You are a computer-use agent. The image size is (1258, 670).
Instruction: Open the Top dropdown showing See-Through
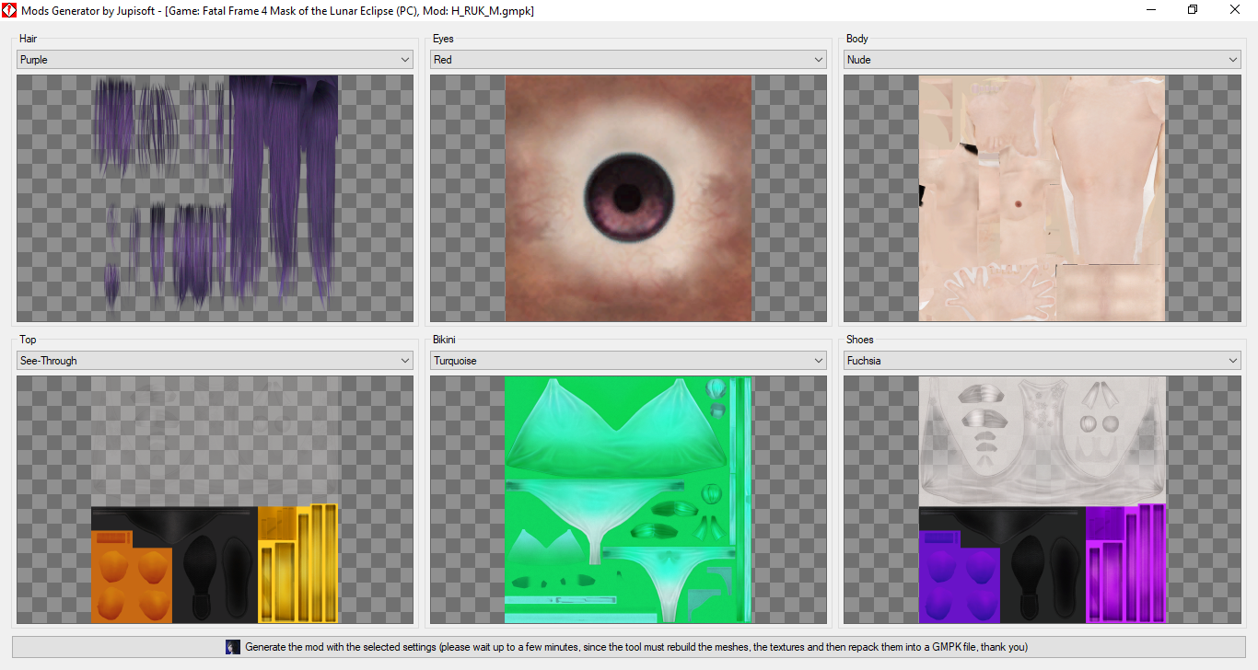click(215, 361)
